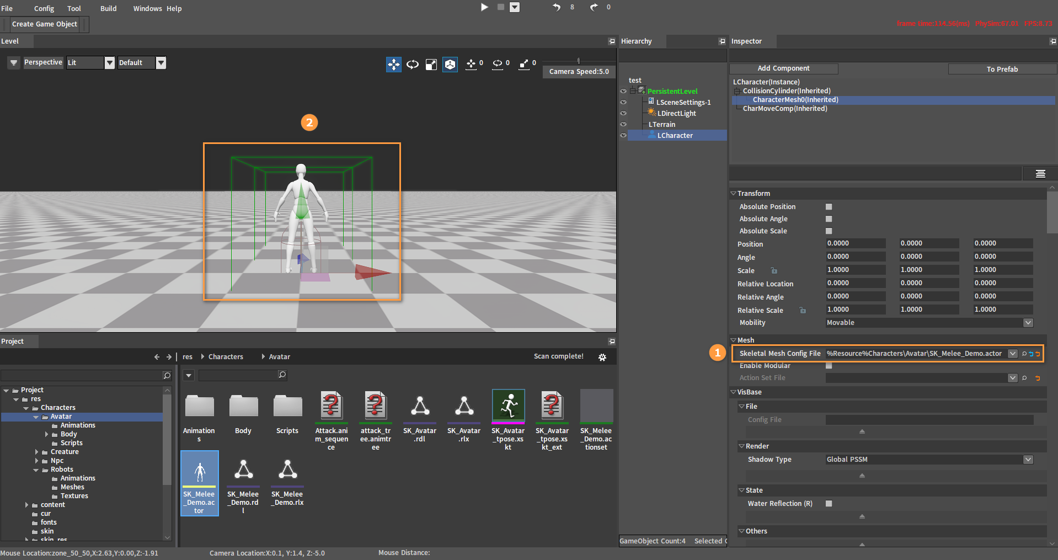Select the Rotate gizmo tool
The height and width of the screenshot is (560, 1058).
pos(413,65)
